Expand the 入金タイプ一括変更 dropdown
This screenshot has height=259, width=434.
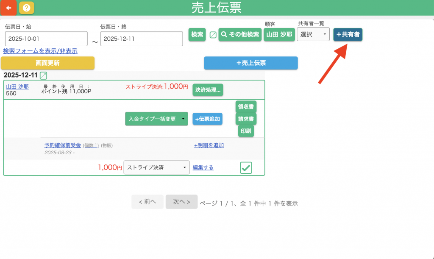(x=156, y=119)
